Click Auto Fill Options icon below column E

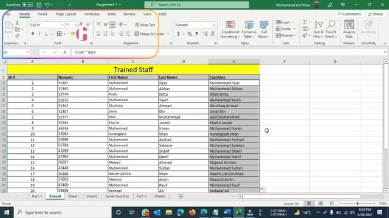click(263, 190)
